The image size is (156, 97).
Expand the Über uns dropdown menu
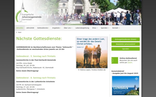[x=68, y=28]
